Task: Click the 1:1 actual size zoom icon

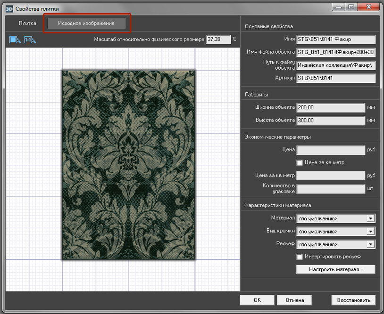Action: click(30, 40)
